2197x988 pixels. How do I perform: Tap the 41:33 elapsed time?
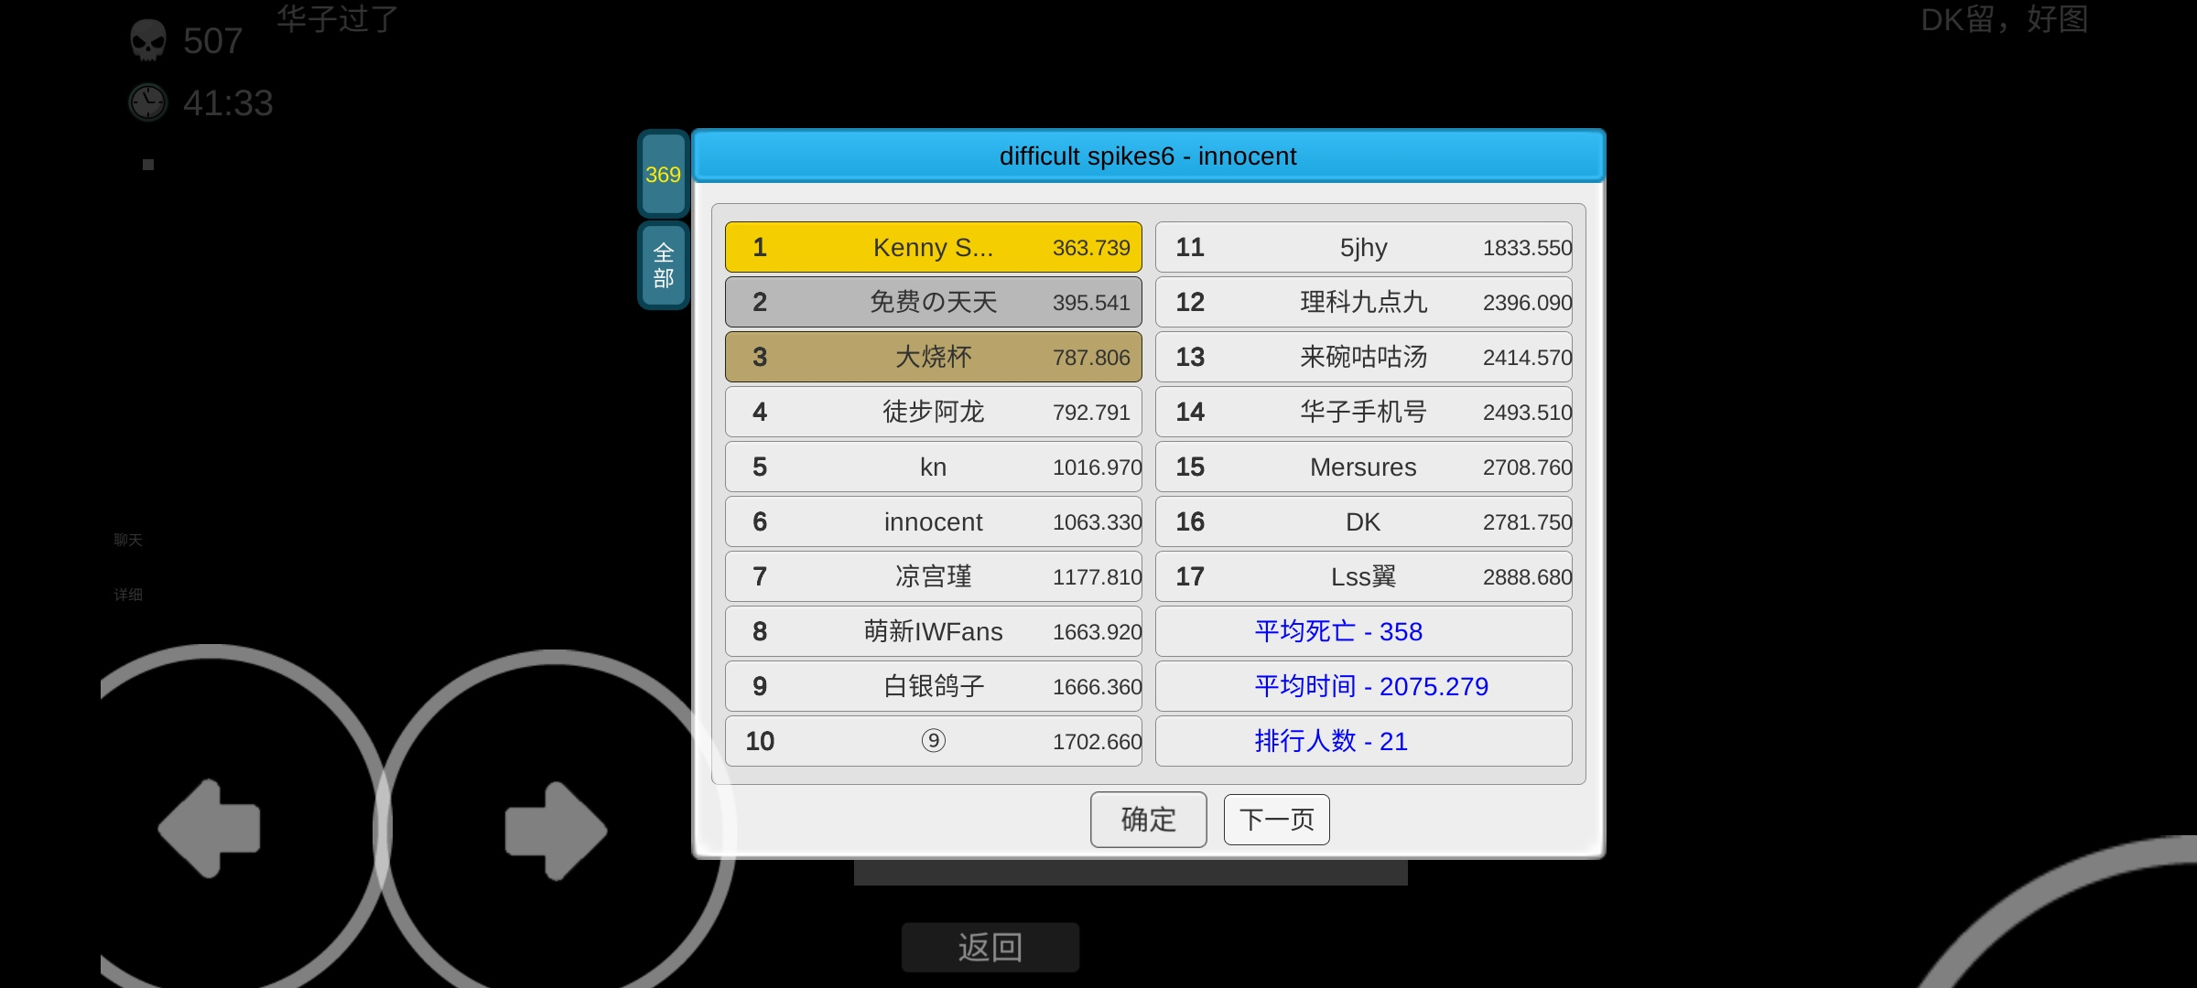pyautogui.click(x=228, y=103)
